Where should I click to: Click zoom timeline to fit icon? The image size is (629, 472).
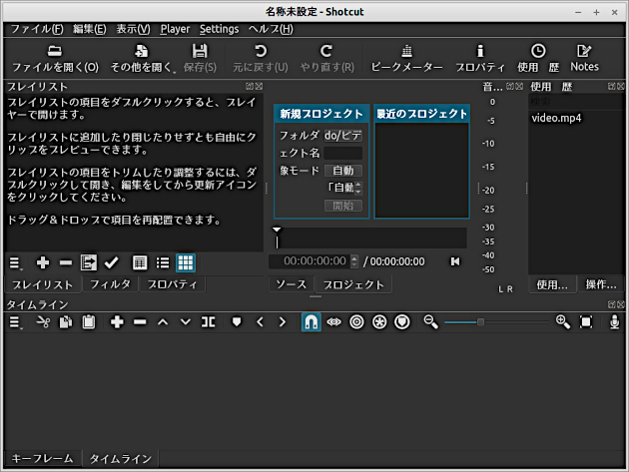click(586, 322)
